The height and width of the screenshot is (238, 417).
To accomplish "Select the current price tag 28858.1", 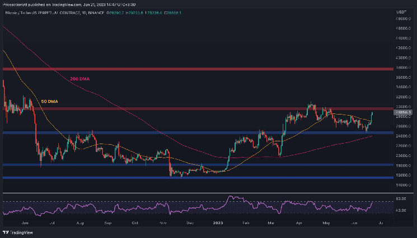I will coord(402,112).
